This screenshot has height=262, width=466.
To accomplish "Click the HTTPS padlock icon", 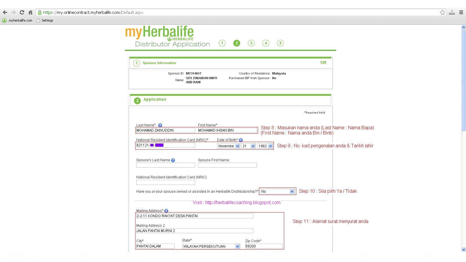I will pos(40,12).
